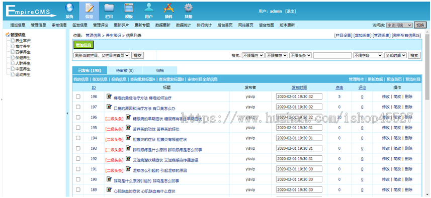Click the green 增加信息 button
The height and width of the screenshot is (198, 431).
pos(84,45)
